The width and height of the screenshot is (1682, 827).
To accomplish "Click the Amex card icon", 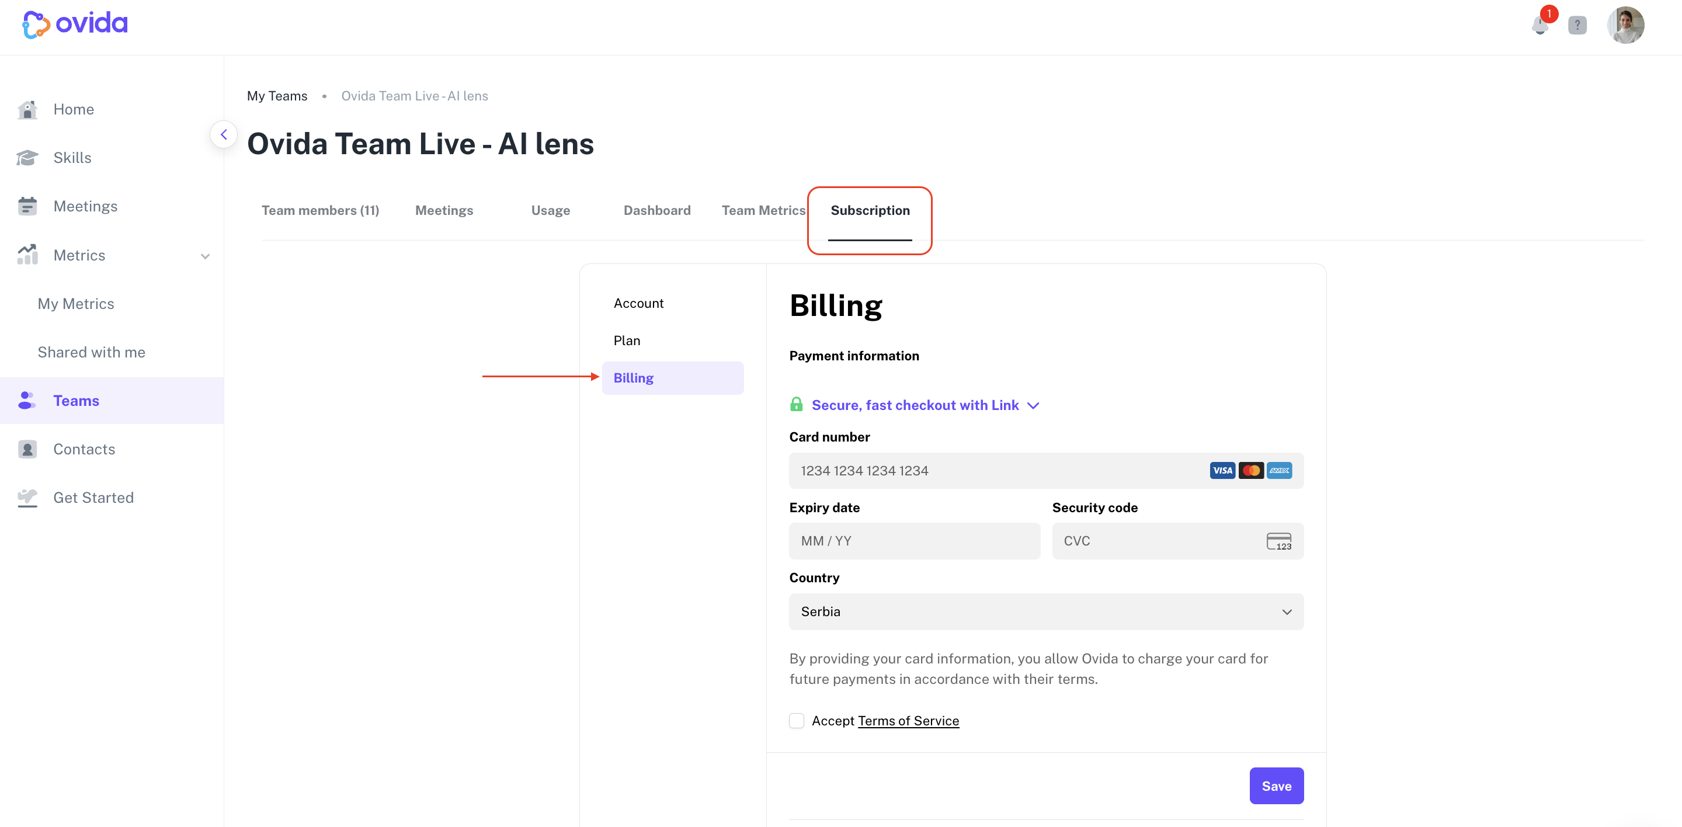I will 1279,470.
